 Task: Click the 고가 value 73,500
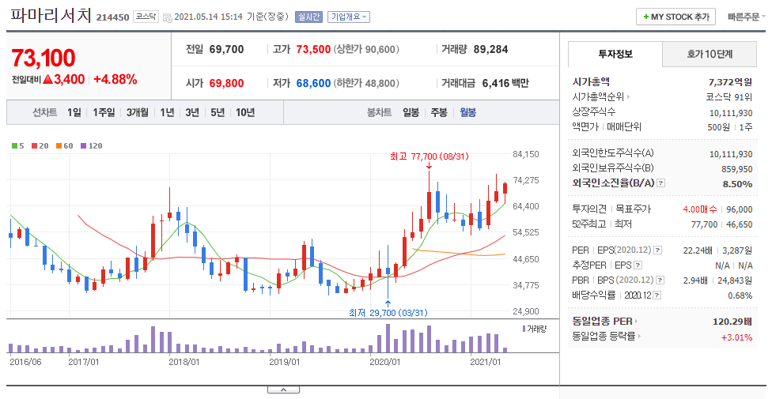click(x=313, y=49)
